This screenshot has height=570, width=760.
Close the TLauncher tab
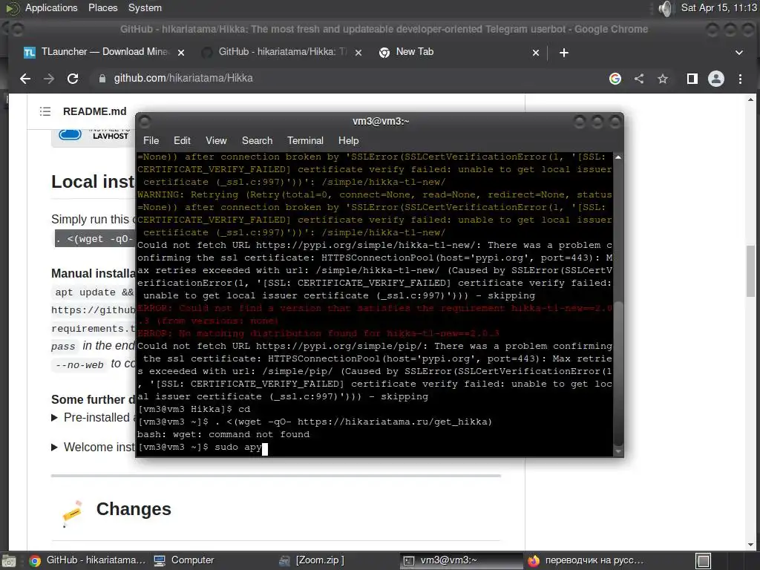click(x=181, y=53)
